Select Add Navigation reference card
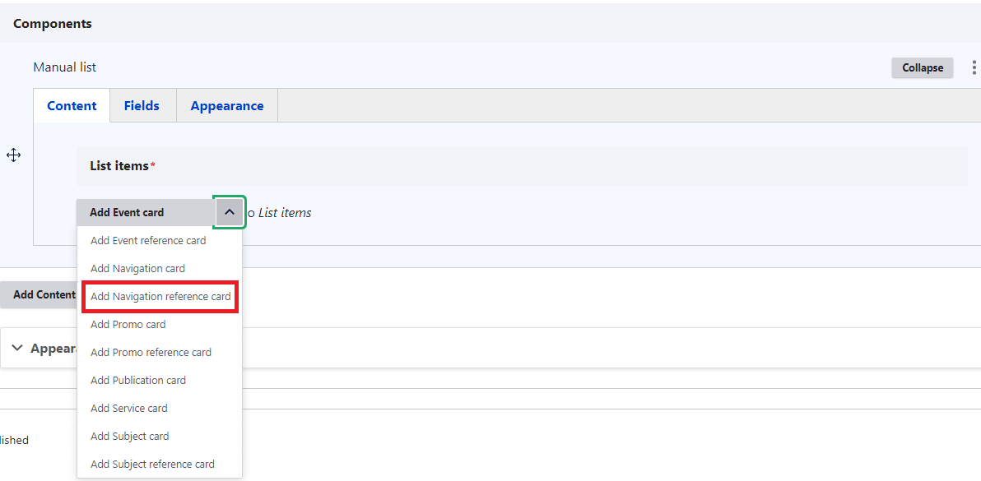This screenshot has height=481, width=981. [160, 297]
